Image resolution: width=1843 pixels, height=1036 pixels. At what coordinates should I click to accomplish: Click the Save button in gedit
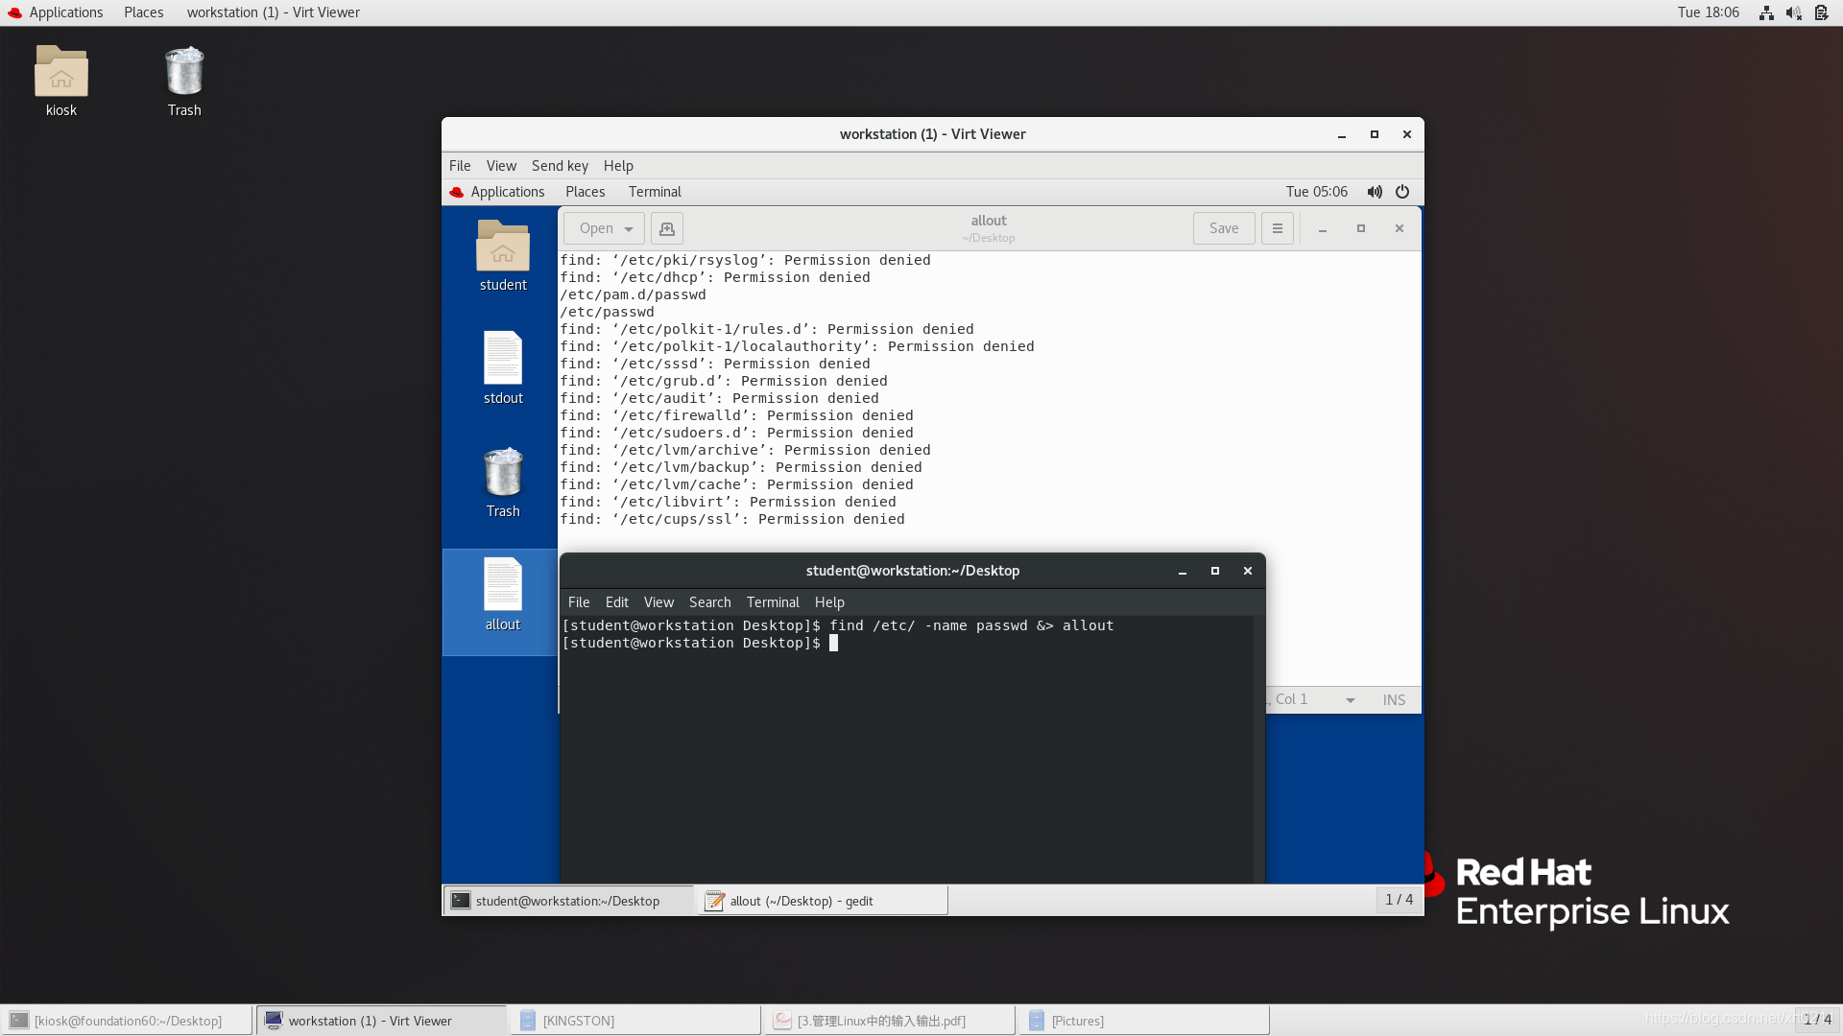(1223, 228)
